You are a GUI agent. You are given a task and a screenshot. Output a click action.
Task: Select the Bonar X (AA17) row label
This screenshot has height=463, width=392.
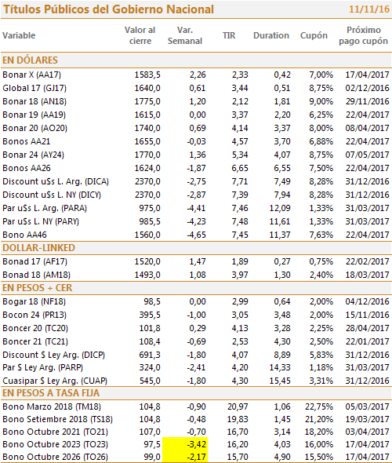(x=32, y=75)
